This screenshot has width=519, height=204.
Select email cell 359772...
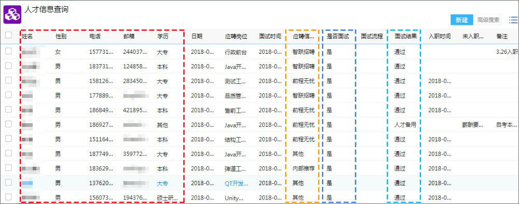135,154
